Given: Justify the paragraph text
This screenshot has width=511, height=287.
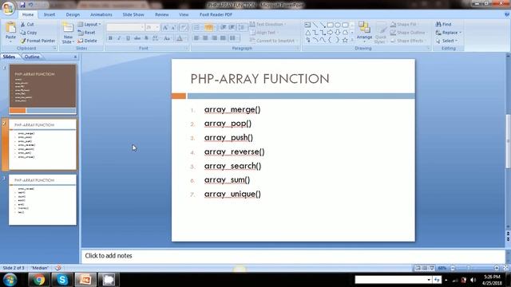Looking at the screenshot, I should click(x=223, y=38).
